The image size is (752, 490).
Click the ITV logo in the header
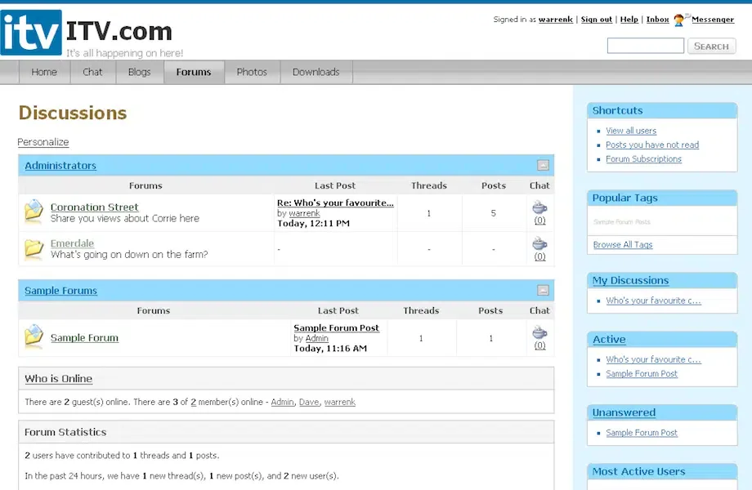[31, 33]
